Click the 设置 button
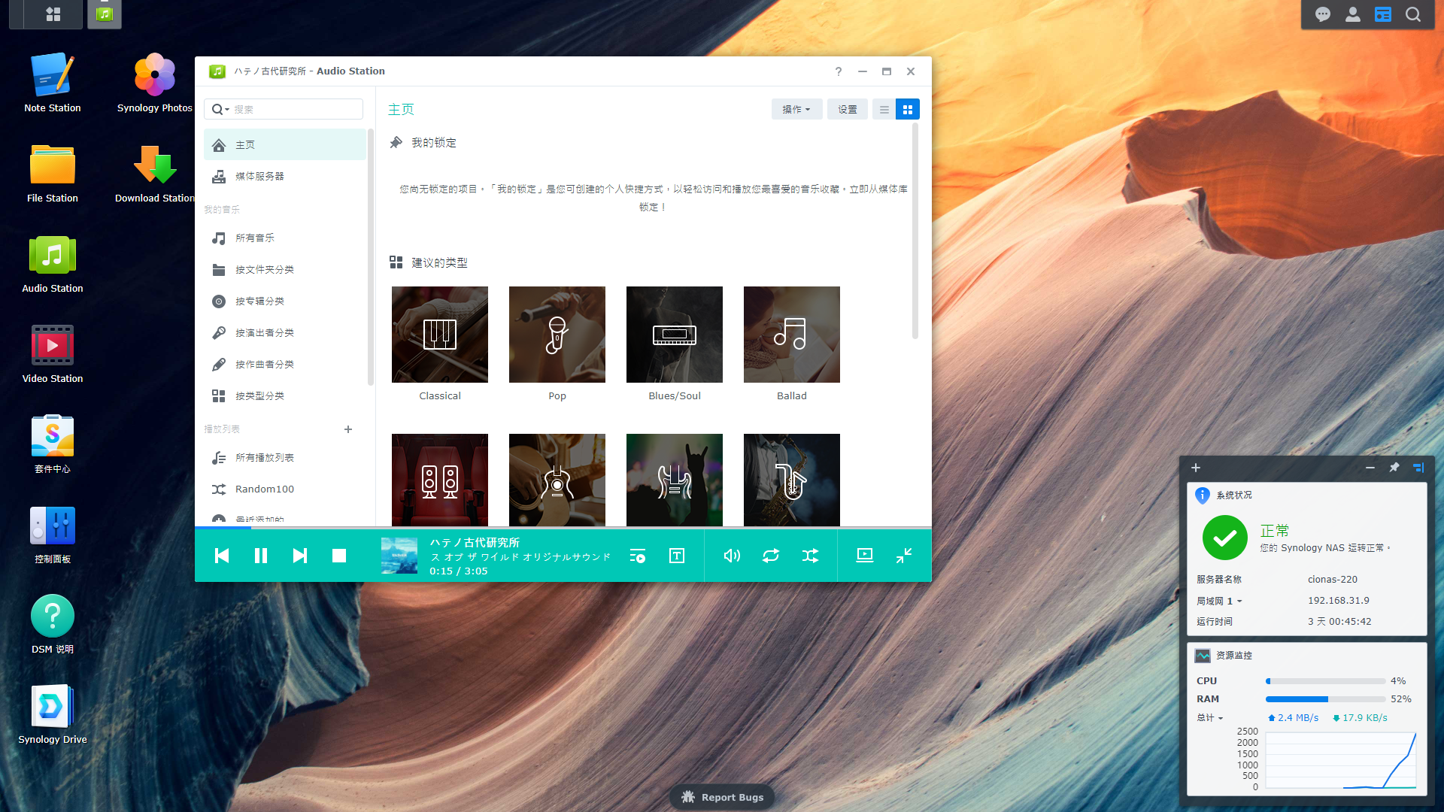Viewport: 1444px width, 812px height. [x=848, y=110]
